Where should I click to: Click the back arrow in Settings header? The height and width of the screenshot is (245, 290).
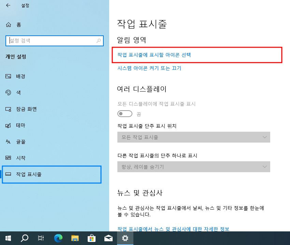coord(8,5)
